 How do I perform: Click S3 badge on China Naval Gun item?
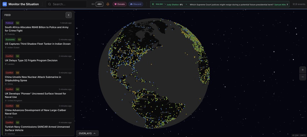coord(18,106)
